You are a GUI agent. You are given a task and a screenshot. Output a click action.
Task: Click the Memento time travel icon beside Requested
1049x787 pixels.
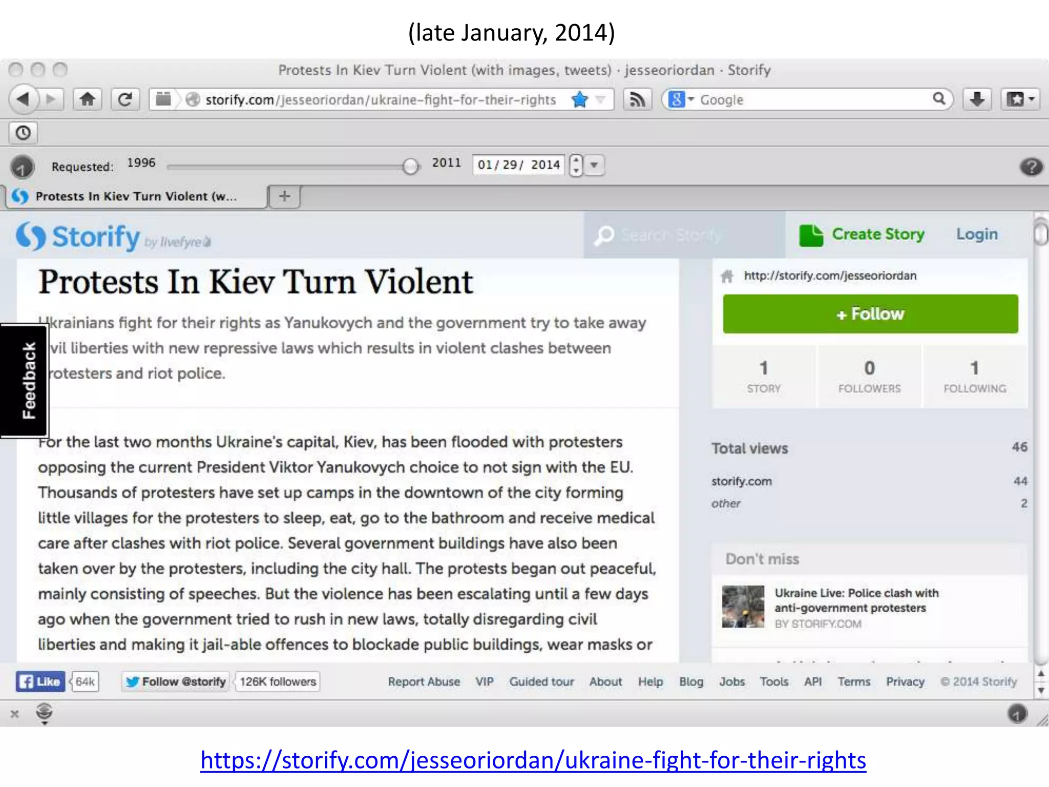coord(23,167)
